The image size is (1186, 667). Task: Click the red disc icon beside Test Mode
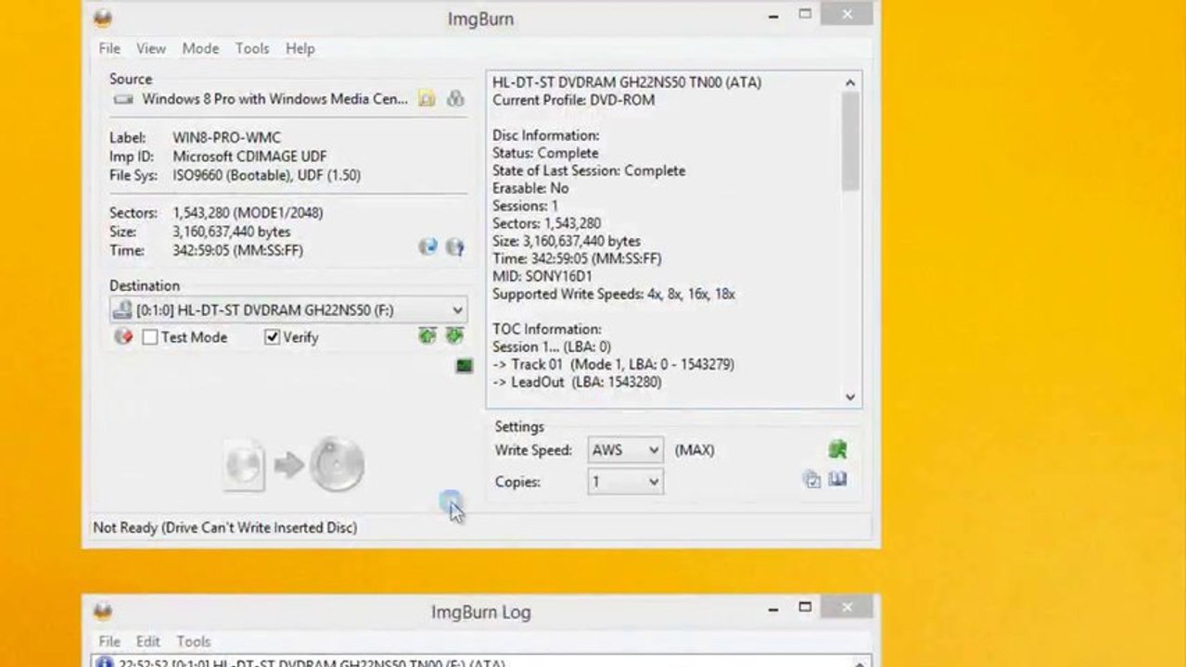click(123, 336)
